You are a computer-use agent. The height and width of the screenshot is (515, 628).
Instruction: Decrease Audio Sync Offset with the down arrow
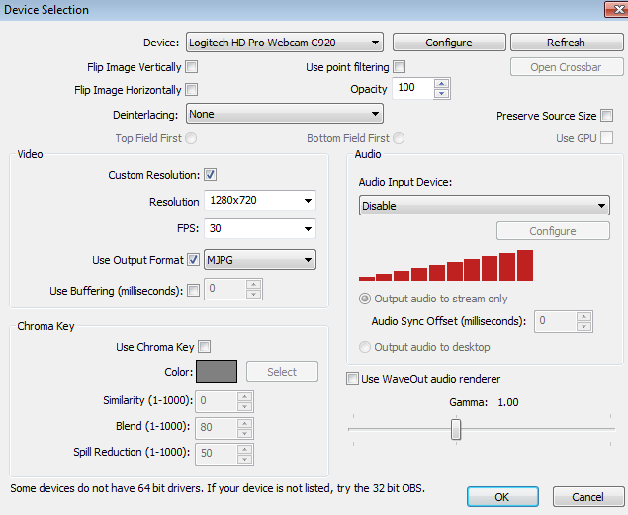[x=583, y=327]
